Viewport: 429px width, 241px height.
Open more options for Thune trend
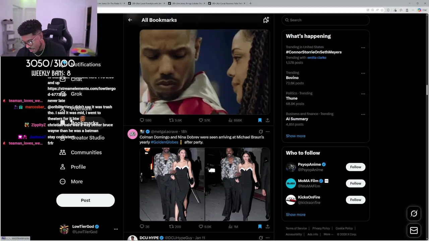point(363,94)
